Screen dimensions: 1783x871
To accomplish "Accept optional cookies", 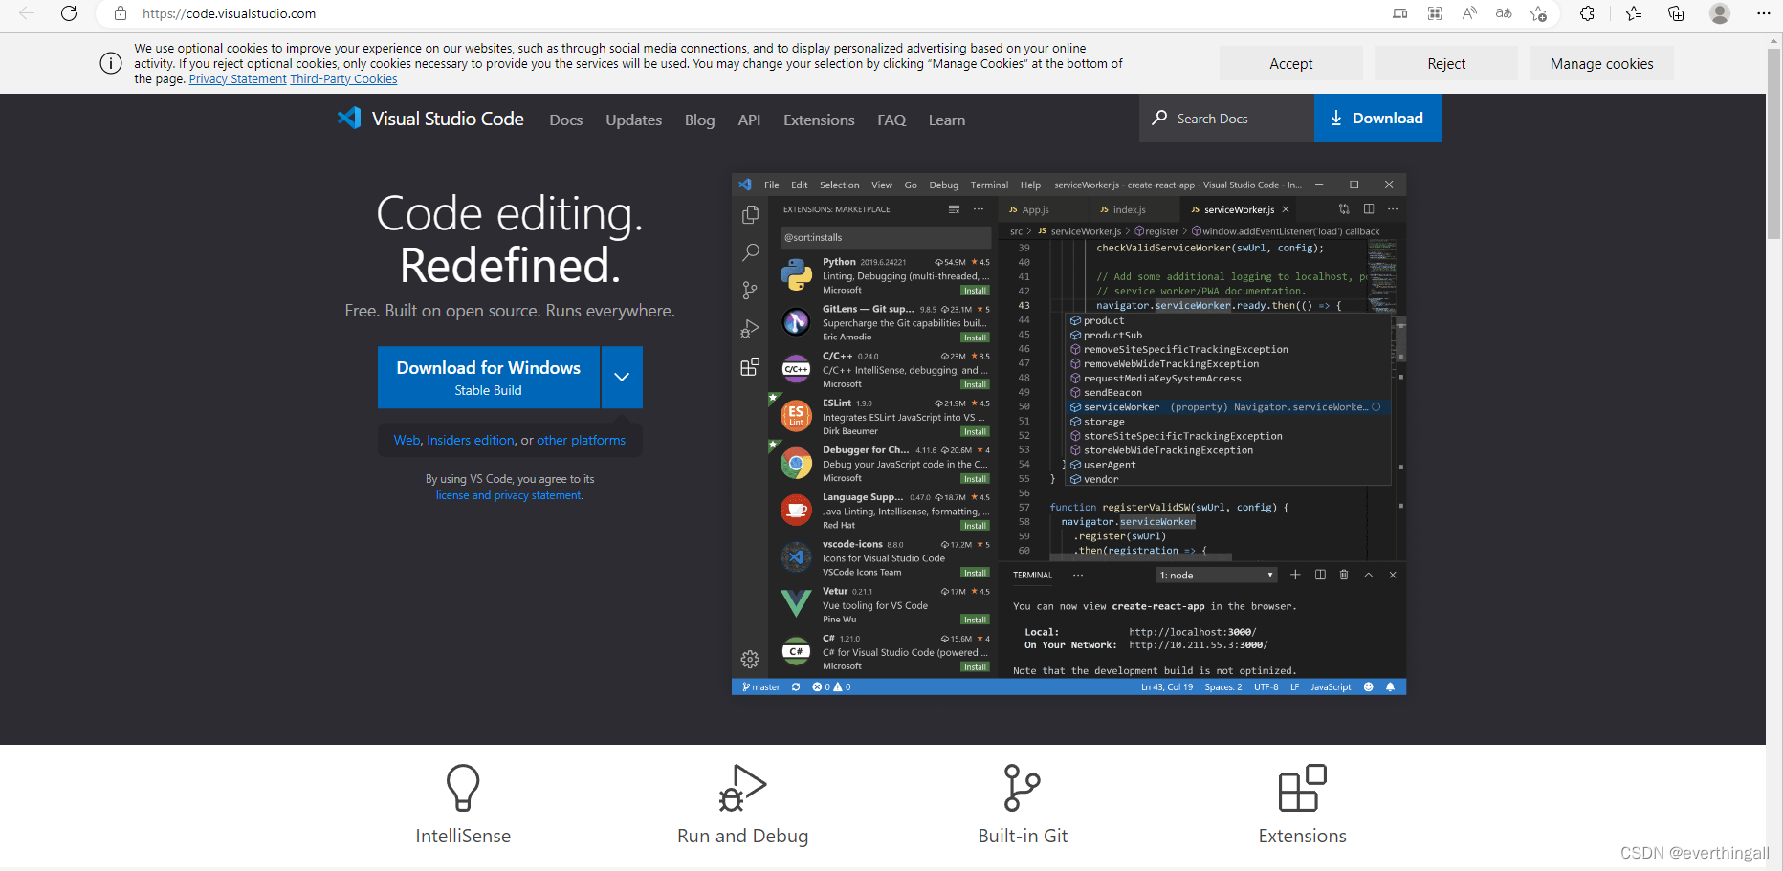I will (1290, 63).
